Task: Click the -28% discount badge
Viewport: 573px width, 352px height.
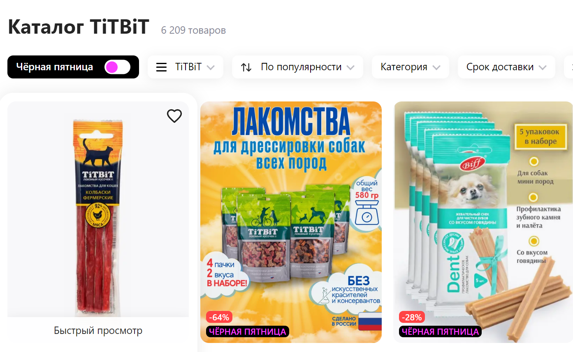Action: coord(412,317)
